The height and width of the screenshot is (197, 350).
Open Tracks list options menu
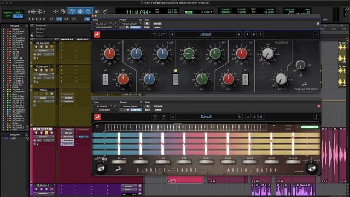[27, 26]
